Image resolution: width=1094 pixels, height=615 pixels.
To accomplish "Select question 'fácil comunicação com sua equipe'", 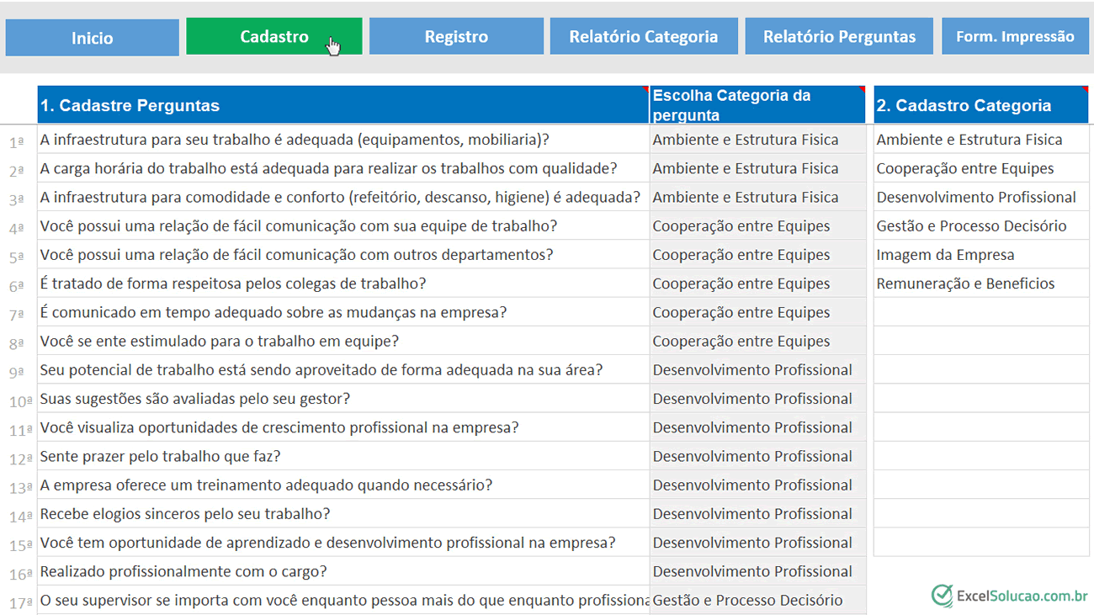I will tap(343, 225).
